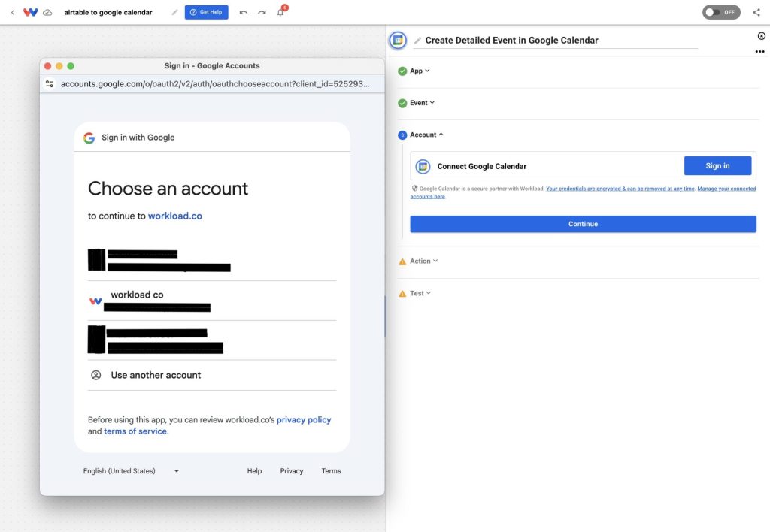This screenshot has height=532, width=770.
Task: Expand the Test section
Action: point(420,293)
